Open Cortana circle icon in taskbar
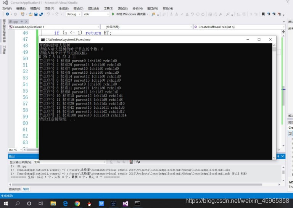The width and height of the screenshot is (293, 208). coord(29,203)
